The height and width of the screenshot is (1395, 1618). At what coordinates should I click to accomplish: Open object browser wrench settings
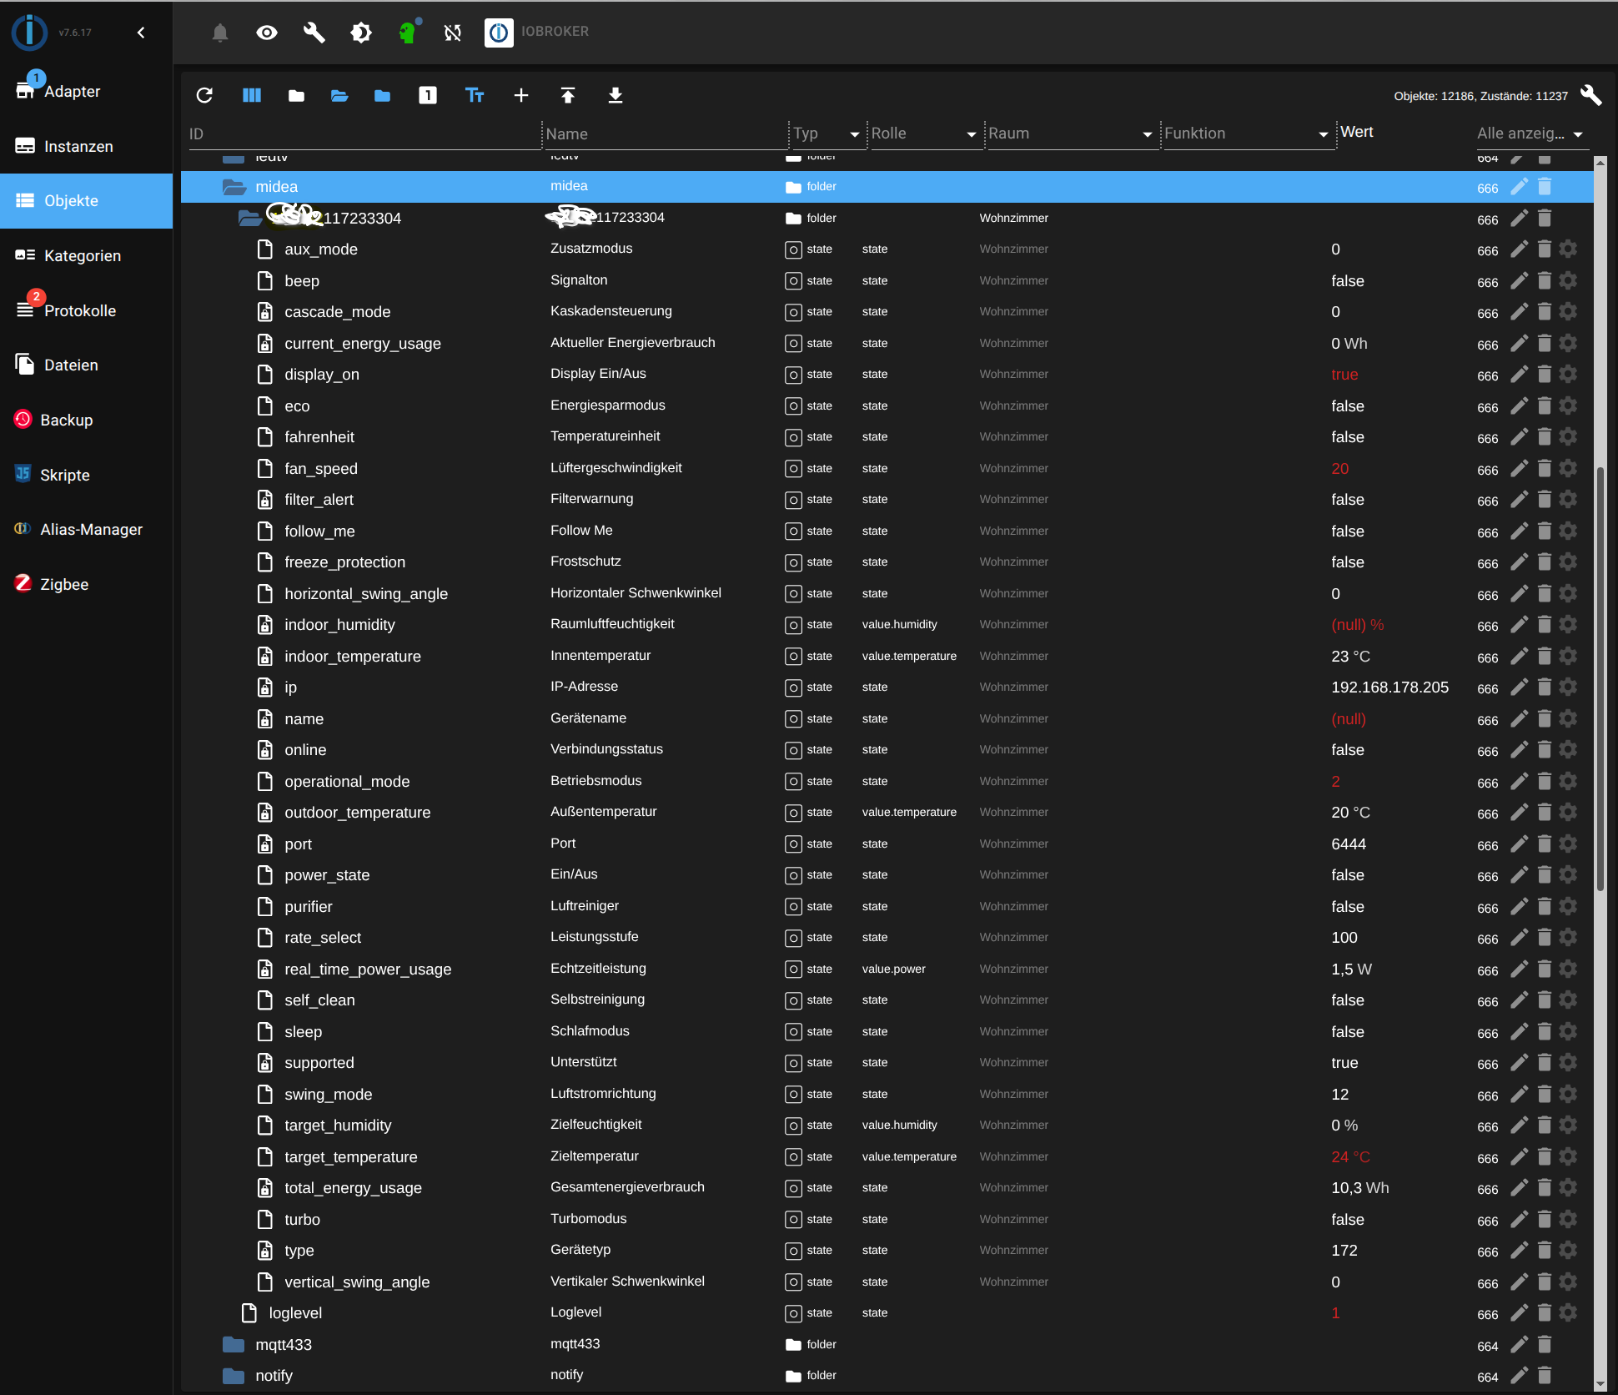click(1590, 95)
